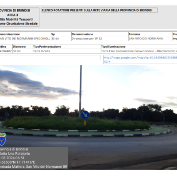The image size is (177, 177).
Task: Select the Torre Faro illuminazione field
Action: tap(139, 51)
